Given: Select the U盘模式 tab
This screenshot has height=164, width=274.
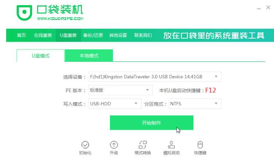Looking at the screenshot, I should point(40,56).
